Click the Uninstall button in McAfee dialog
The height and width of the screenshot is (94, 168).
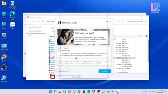tap(105, 71)
